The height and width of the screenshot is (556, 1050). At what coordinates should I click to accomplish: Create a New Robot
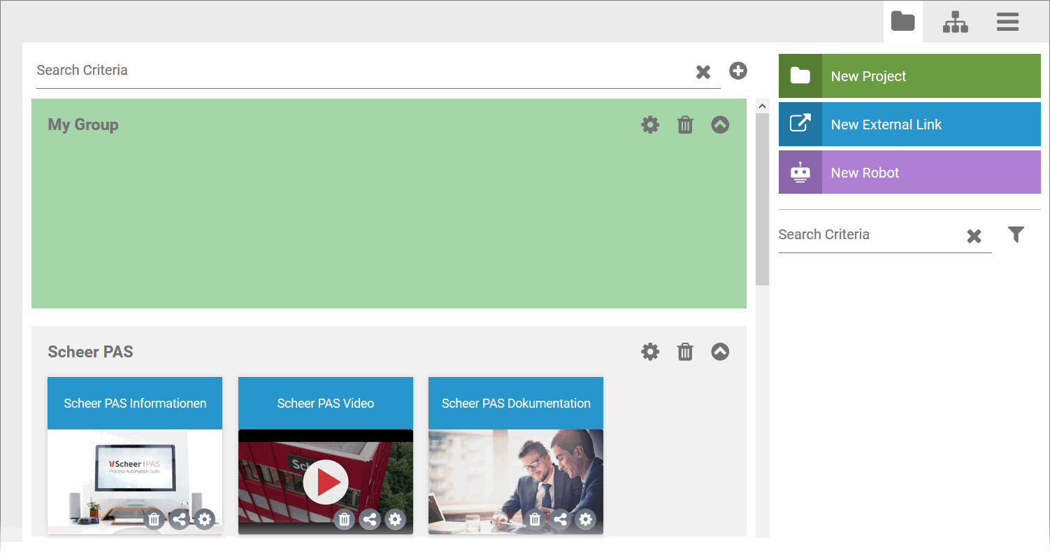click(909, 173)
